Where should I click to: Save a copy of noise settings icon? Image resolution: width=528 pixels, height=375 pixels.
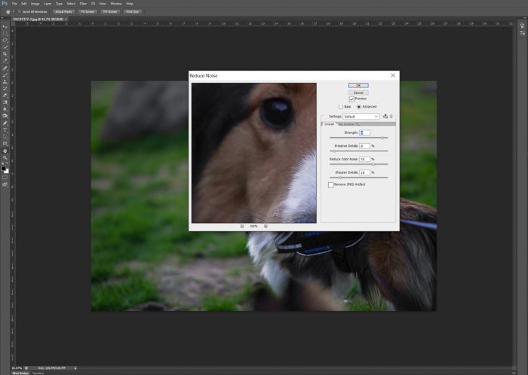385,116
